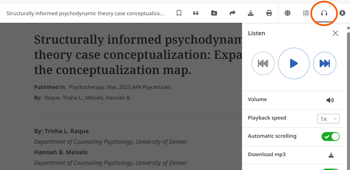This screenshot has height=170, width=350.
Task: Add article to a folder
Action: [214, 13]
